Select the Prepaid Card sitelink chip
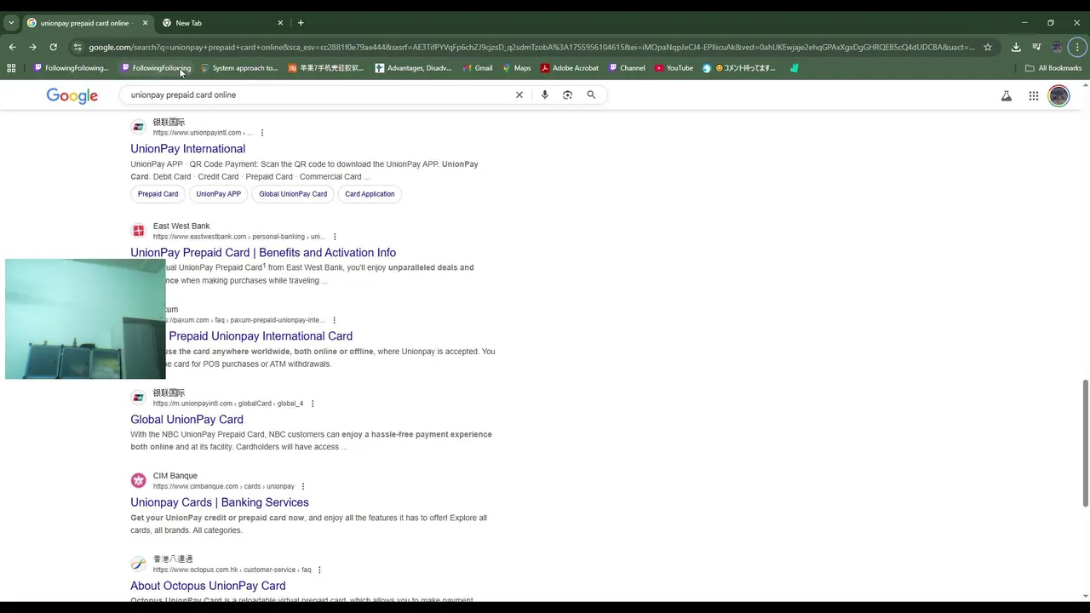 (x=158, y=194)
